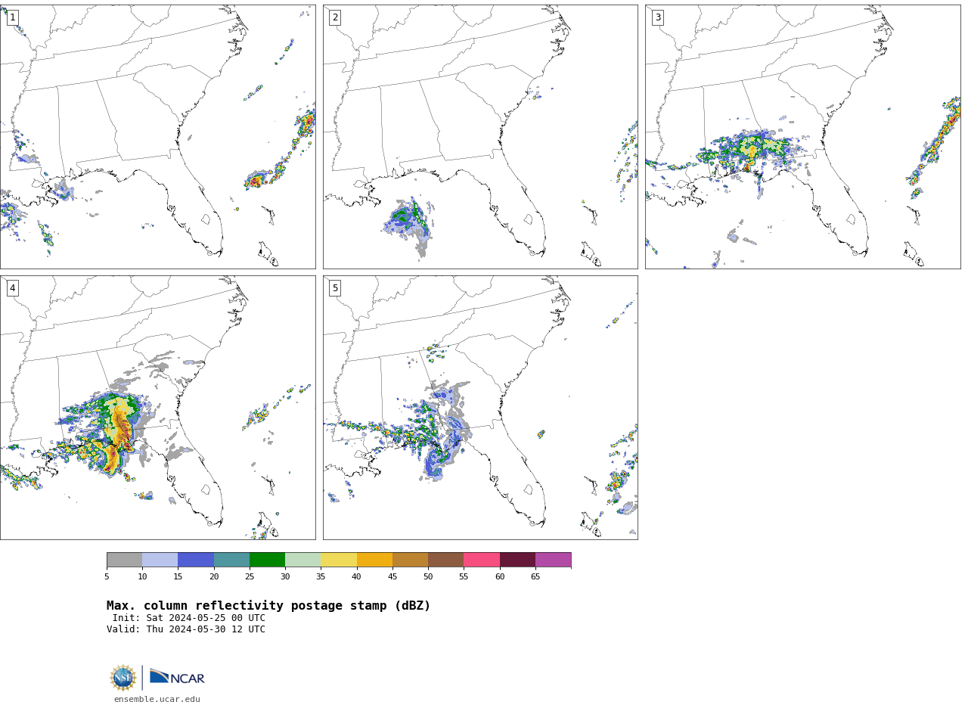968x708 pixels.
Task: Open ensemble member 4 reflectivity map
Action: pyautogui.click(x=157, y=408)
